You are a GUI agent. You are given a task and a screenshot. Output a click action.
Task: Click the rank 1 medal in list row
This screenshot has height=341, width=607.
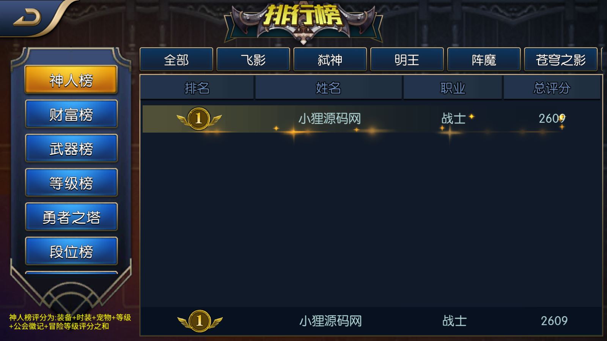pyautogui.click(x=199, y=119)
